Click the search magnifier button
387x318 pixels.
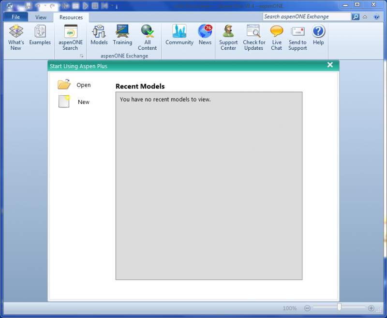point(356,17)
